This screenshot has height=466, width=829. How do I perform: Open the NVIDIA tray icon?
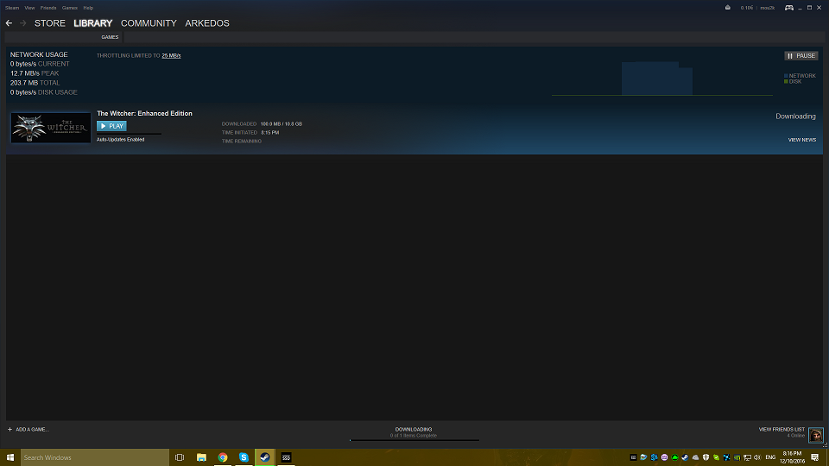click(737, 457)
